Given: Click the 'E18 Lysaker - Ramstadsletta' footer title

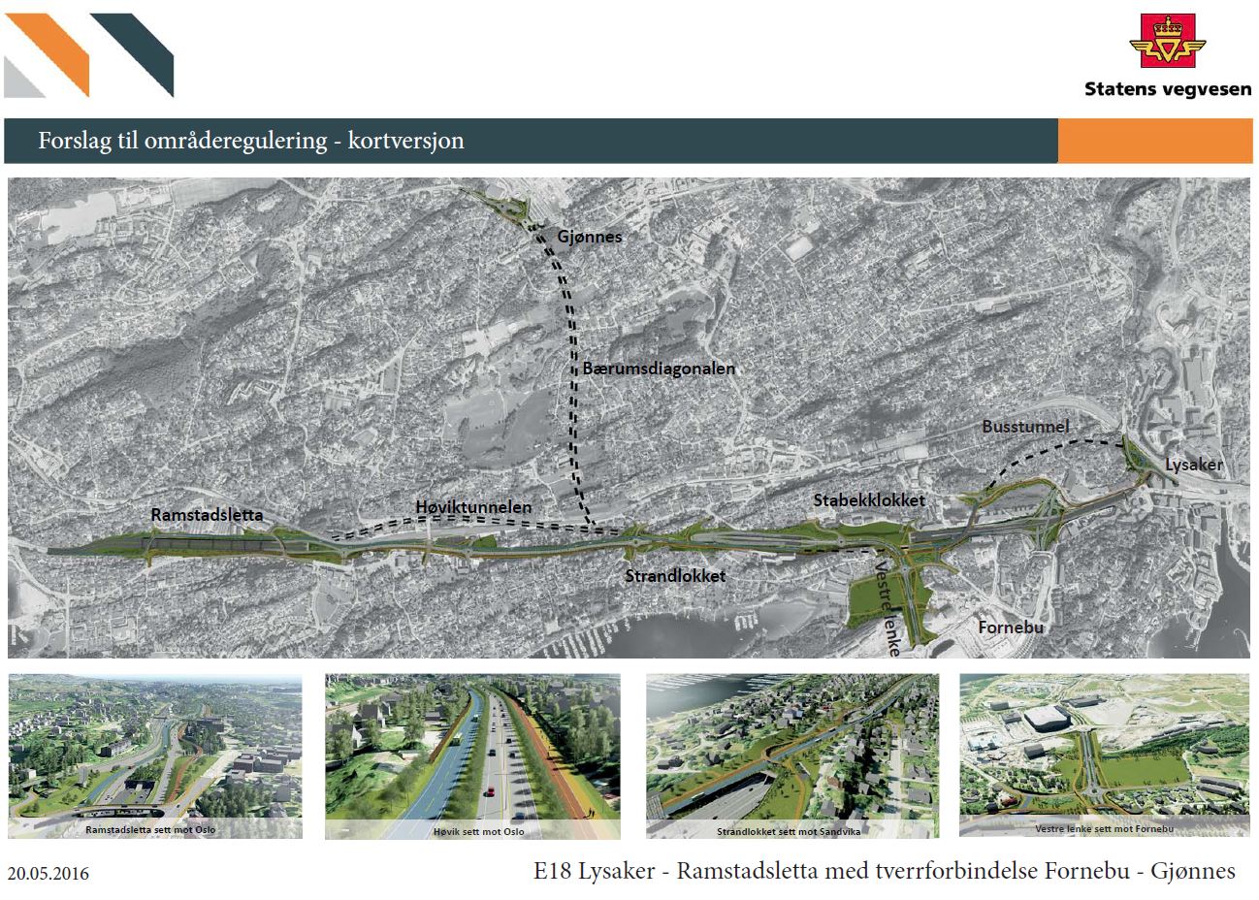Looking at the screenshot, I should tap(885, 871).
